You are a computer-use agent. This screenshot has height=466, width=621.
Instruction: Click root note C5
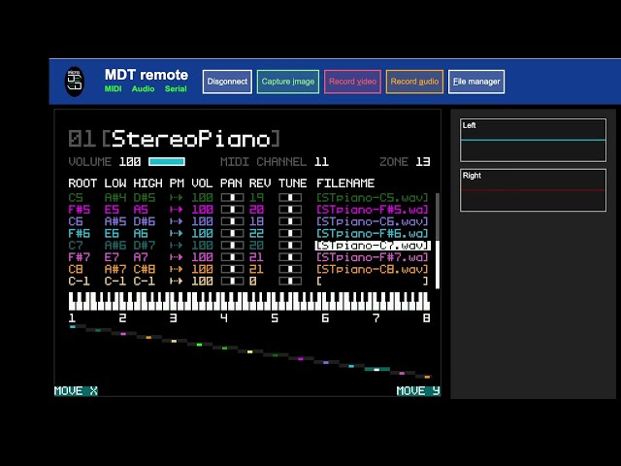click(76, 197)
